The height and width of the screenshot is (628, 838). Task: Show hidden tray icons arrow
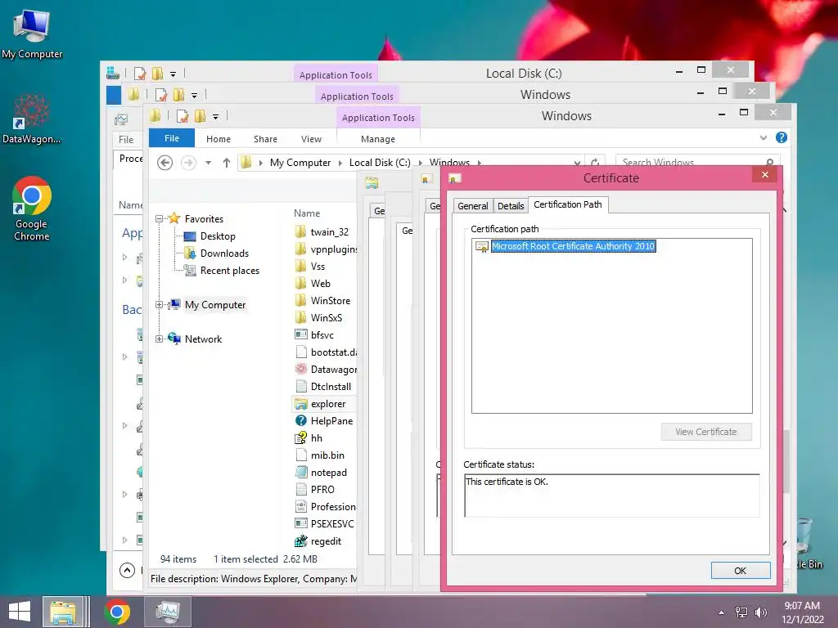coord(722,612)
